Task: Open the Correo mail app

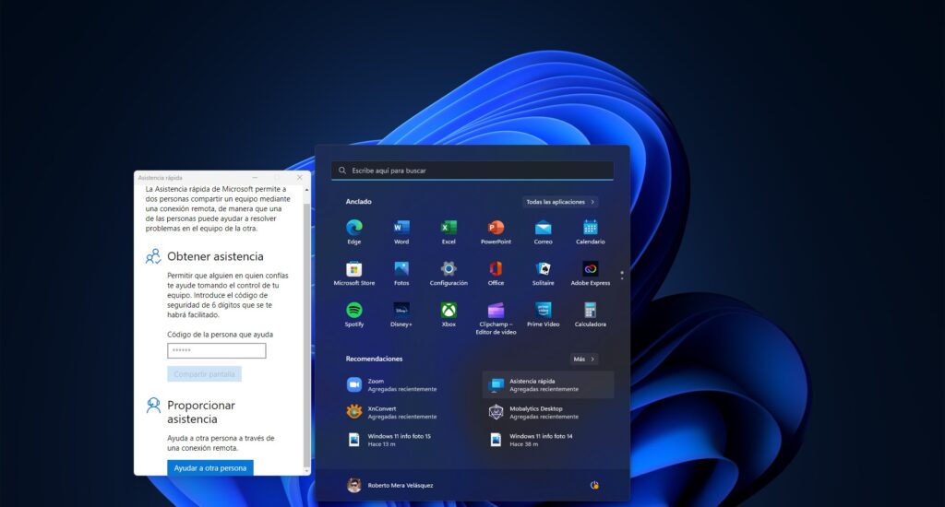Action: tap(543, 231)
